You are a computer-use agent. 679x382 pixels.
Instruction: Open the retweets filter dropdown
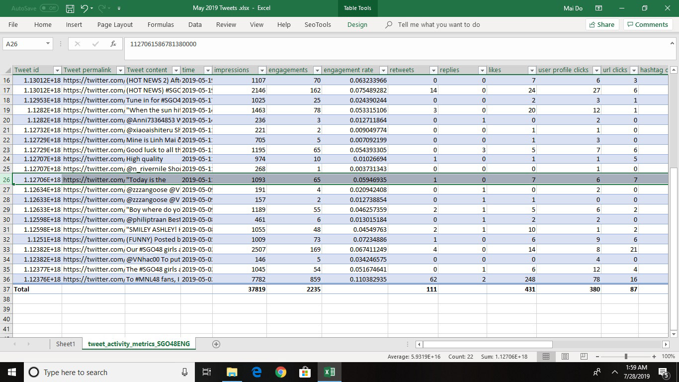[x=433, y=70]
